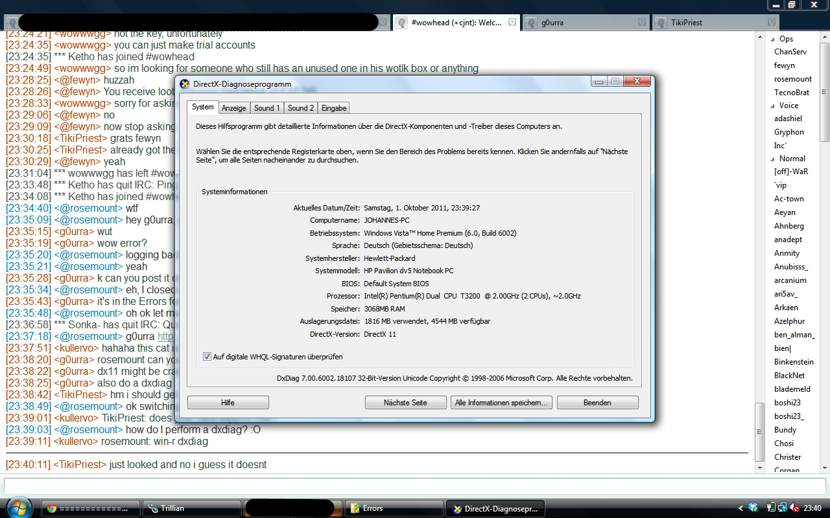Viewport: 830px width, 518px height.
Task: Click the muted volume tray icon
Action: [x=794, y=508]
